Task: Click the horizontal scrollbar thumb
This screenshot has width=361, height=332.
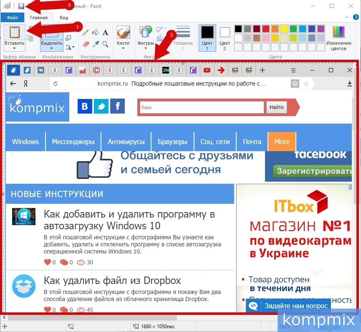Action: (92, 317)
